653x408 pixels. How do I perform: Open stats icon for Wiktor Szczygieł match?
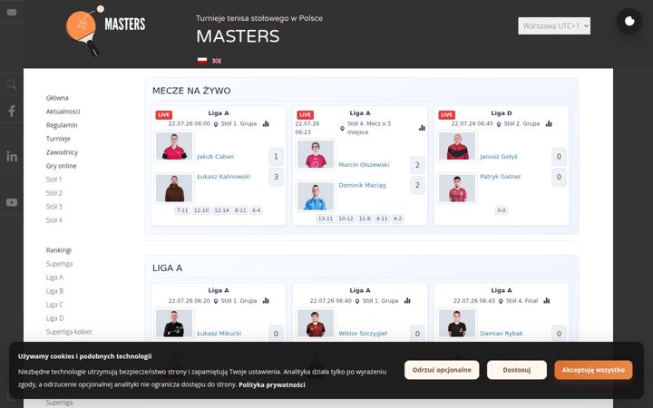pyautogui.click(x=407, y=301)
